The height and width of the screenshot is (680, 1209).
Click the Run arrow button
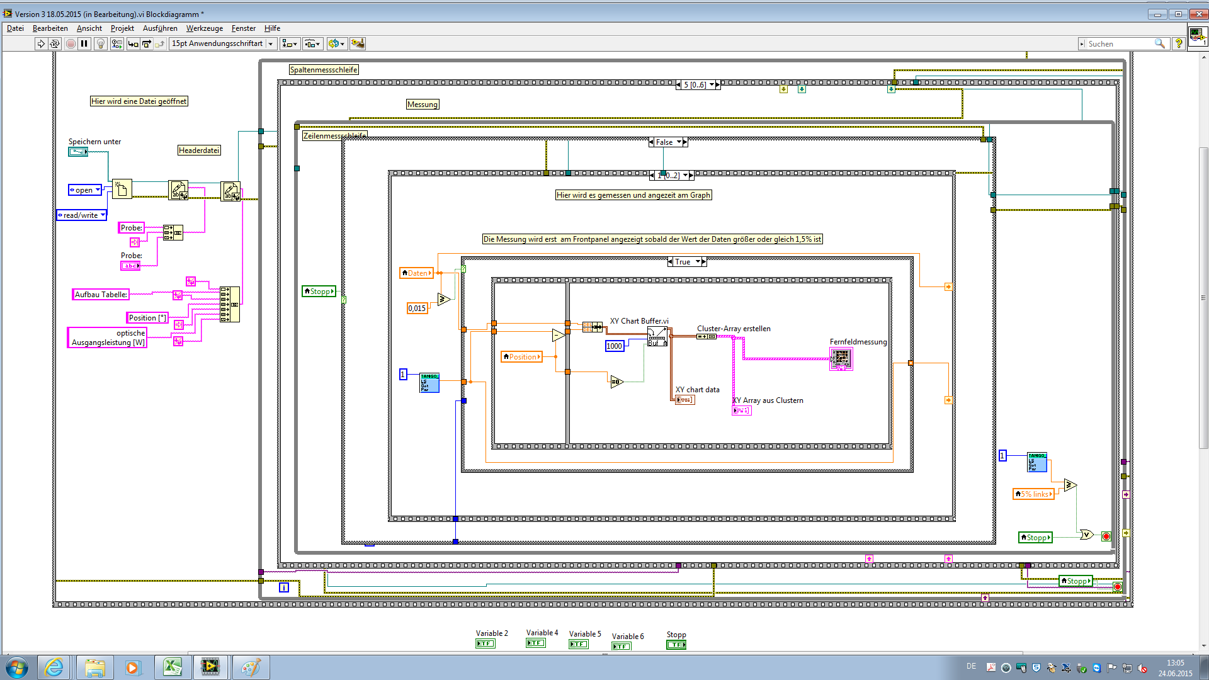point(41,43)
